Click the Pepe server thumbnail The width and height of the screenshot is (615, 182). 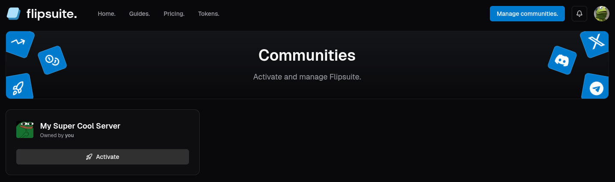[x=25, y=129]
